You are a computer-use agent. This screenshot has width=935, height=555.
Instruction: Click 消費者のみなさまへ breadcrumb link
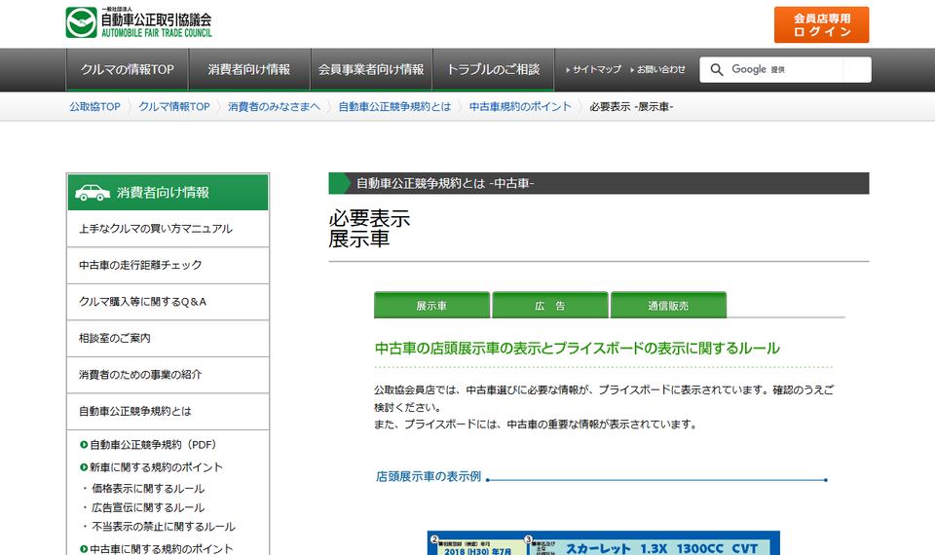pyautogui.click(x=274, y=107)
